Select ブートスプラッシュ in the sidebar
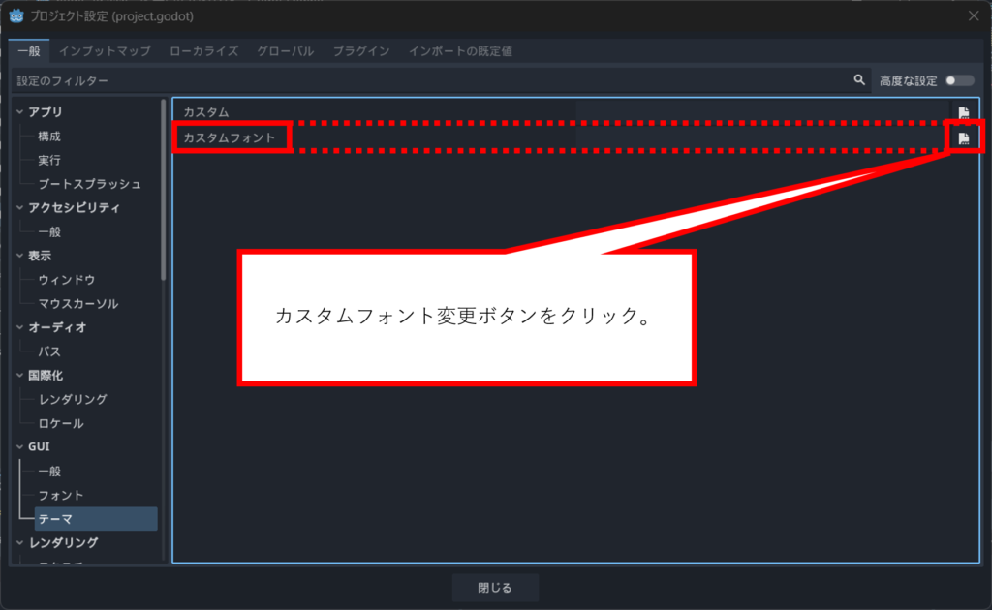 coord(89,184)
